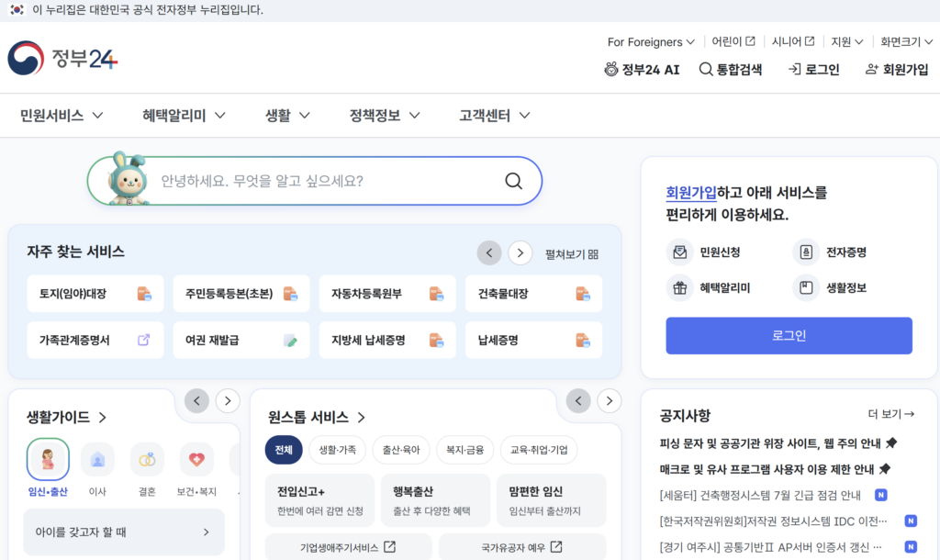Open 통합검색 search
This screenshot has height=560, width=940.
pyautogui.click(x=730, y=70)
